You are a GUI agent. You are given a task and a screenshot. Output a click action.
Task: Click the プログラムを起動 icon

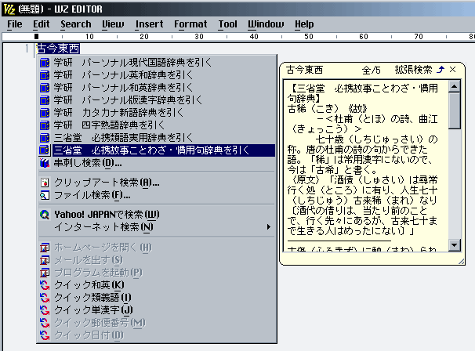[45, 273]
